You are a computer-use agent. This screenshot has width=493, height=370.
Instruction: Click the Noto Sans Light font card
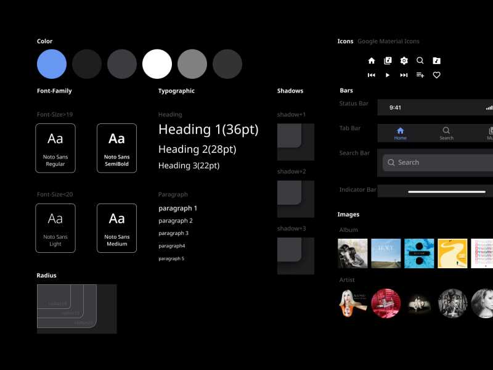(x=55, y=228)
